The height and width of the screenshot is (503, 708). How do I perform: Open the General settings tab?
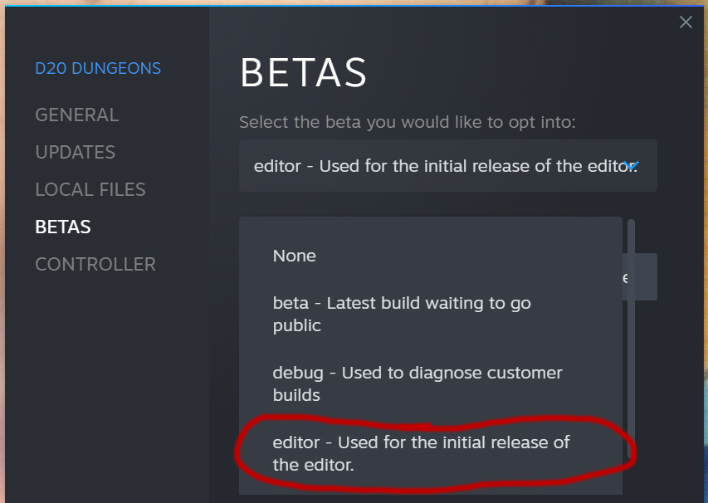point(76,115)
